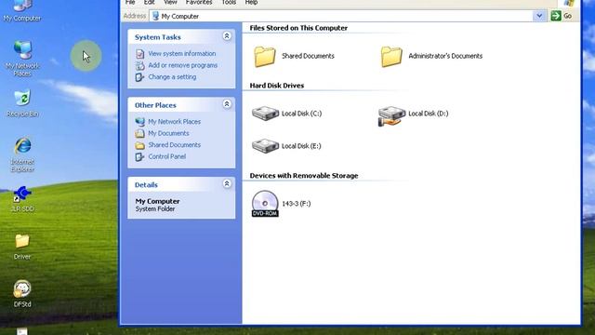Click the Local Disk (D:) label
Viewport: 595px width, 335px height.
[428, 114]
